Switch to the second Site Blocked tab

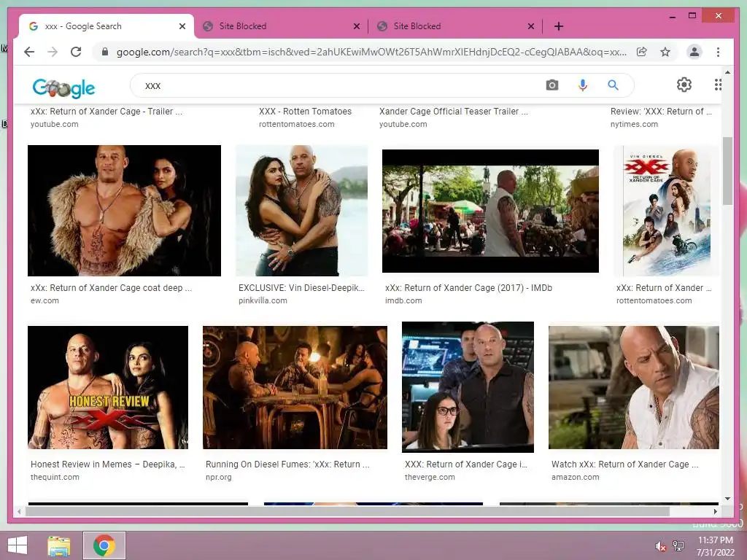455,26
